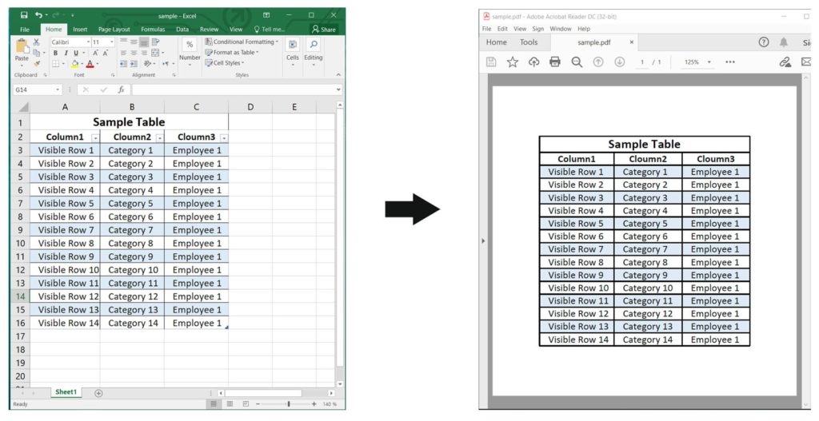Open the Conditional Formatting dropdown
Screen dimensions: 819x421
pos(242,42)
